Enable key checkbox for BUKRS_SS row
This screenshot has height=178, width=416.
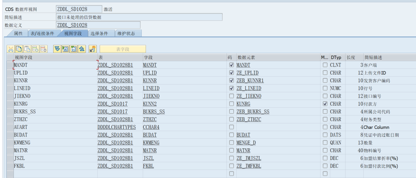tap(231, 111)
